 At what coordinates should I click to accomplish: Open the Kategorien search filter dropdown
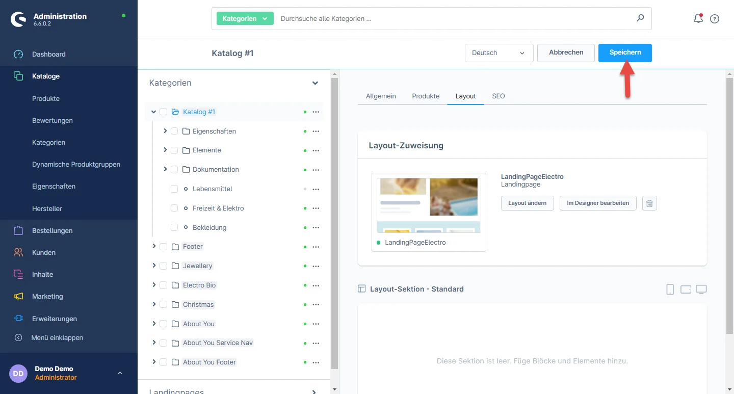245,18
